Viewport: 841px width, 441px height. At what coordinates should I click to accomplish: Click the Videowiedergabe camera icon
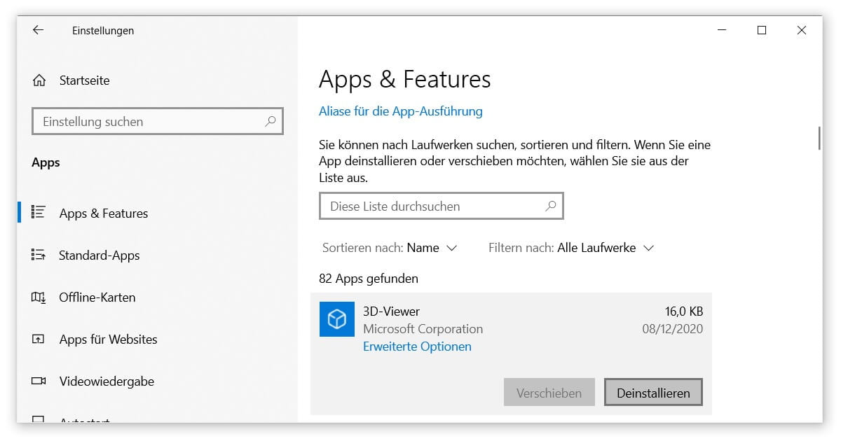click(39, 381)
